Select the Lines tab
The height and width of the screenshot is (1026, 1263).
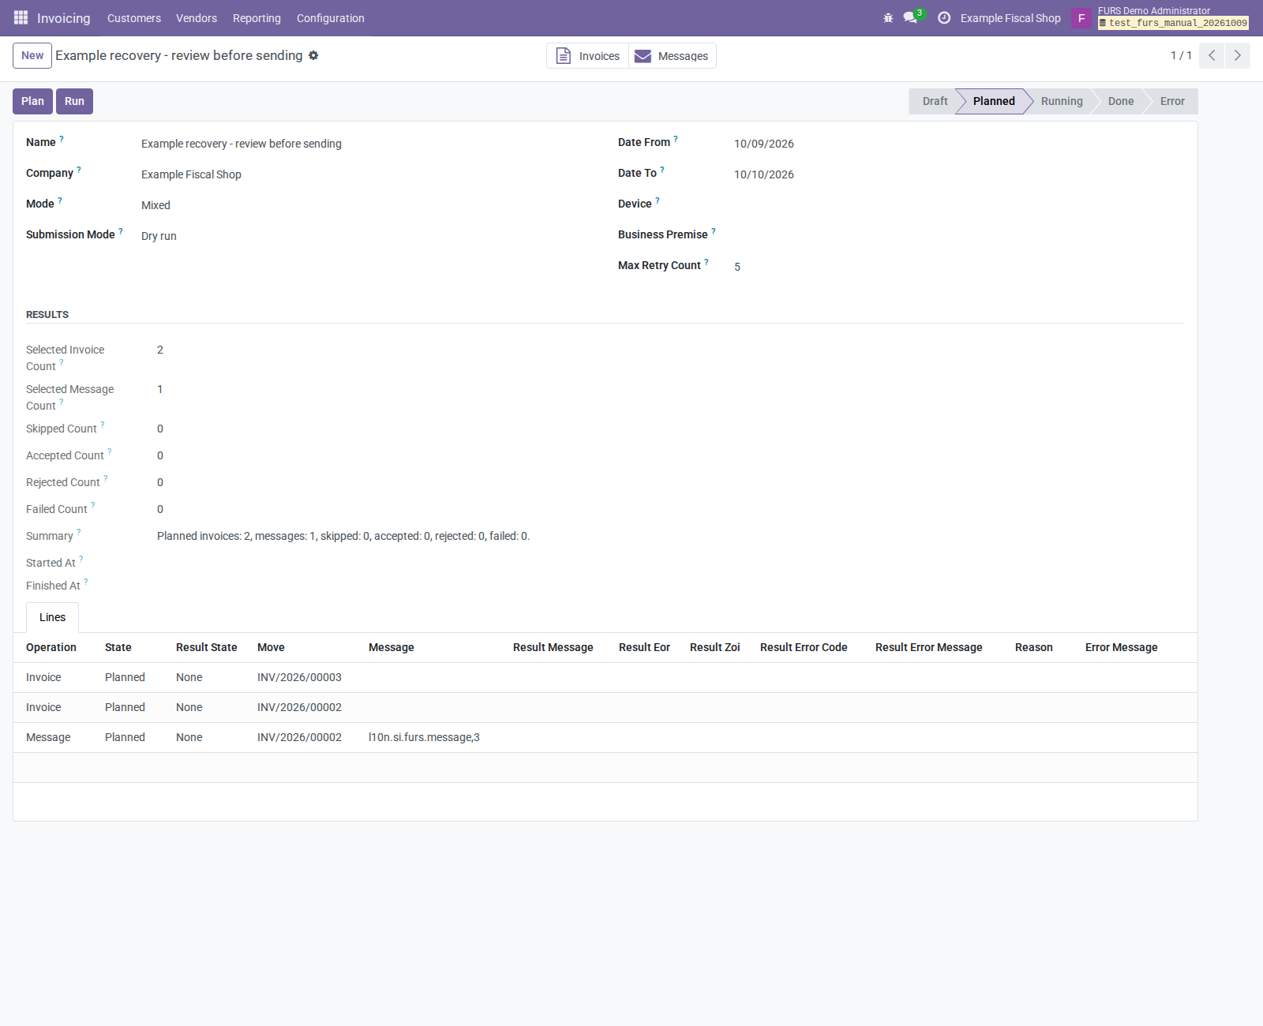click(53, 617)
